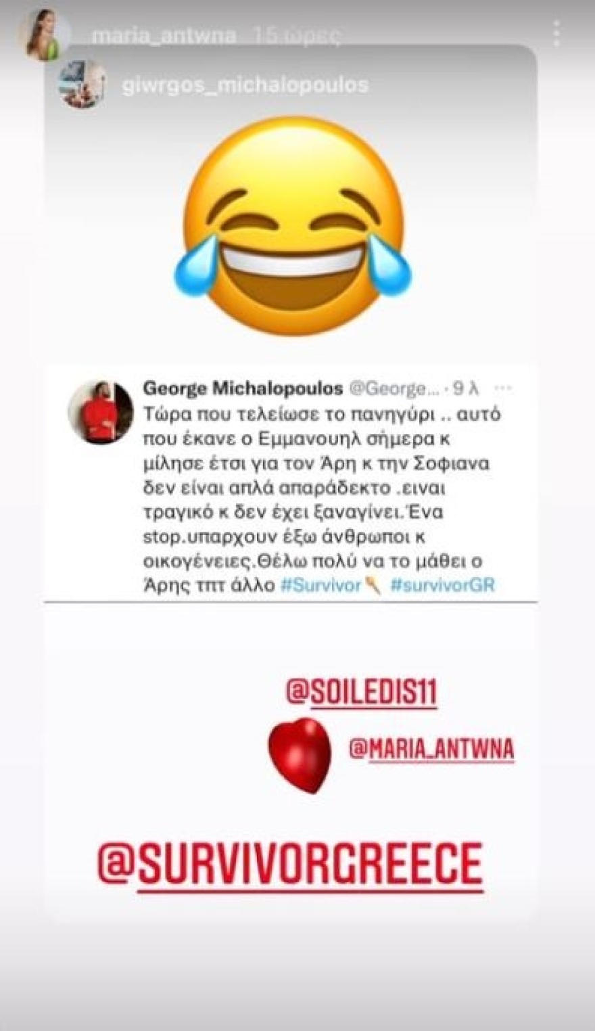Tap the #survivorGR hashtag
595x1031 pixels.
coord(442,585)
